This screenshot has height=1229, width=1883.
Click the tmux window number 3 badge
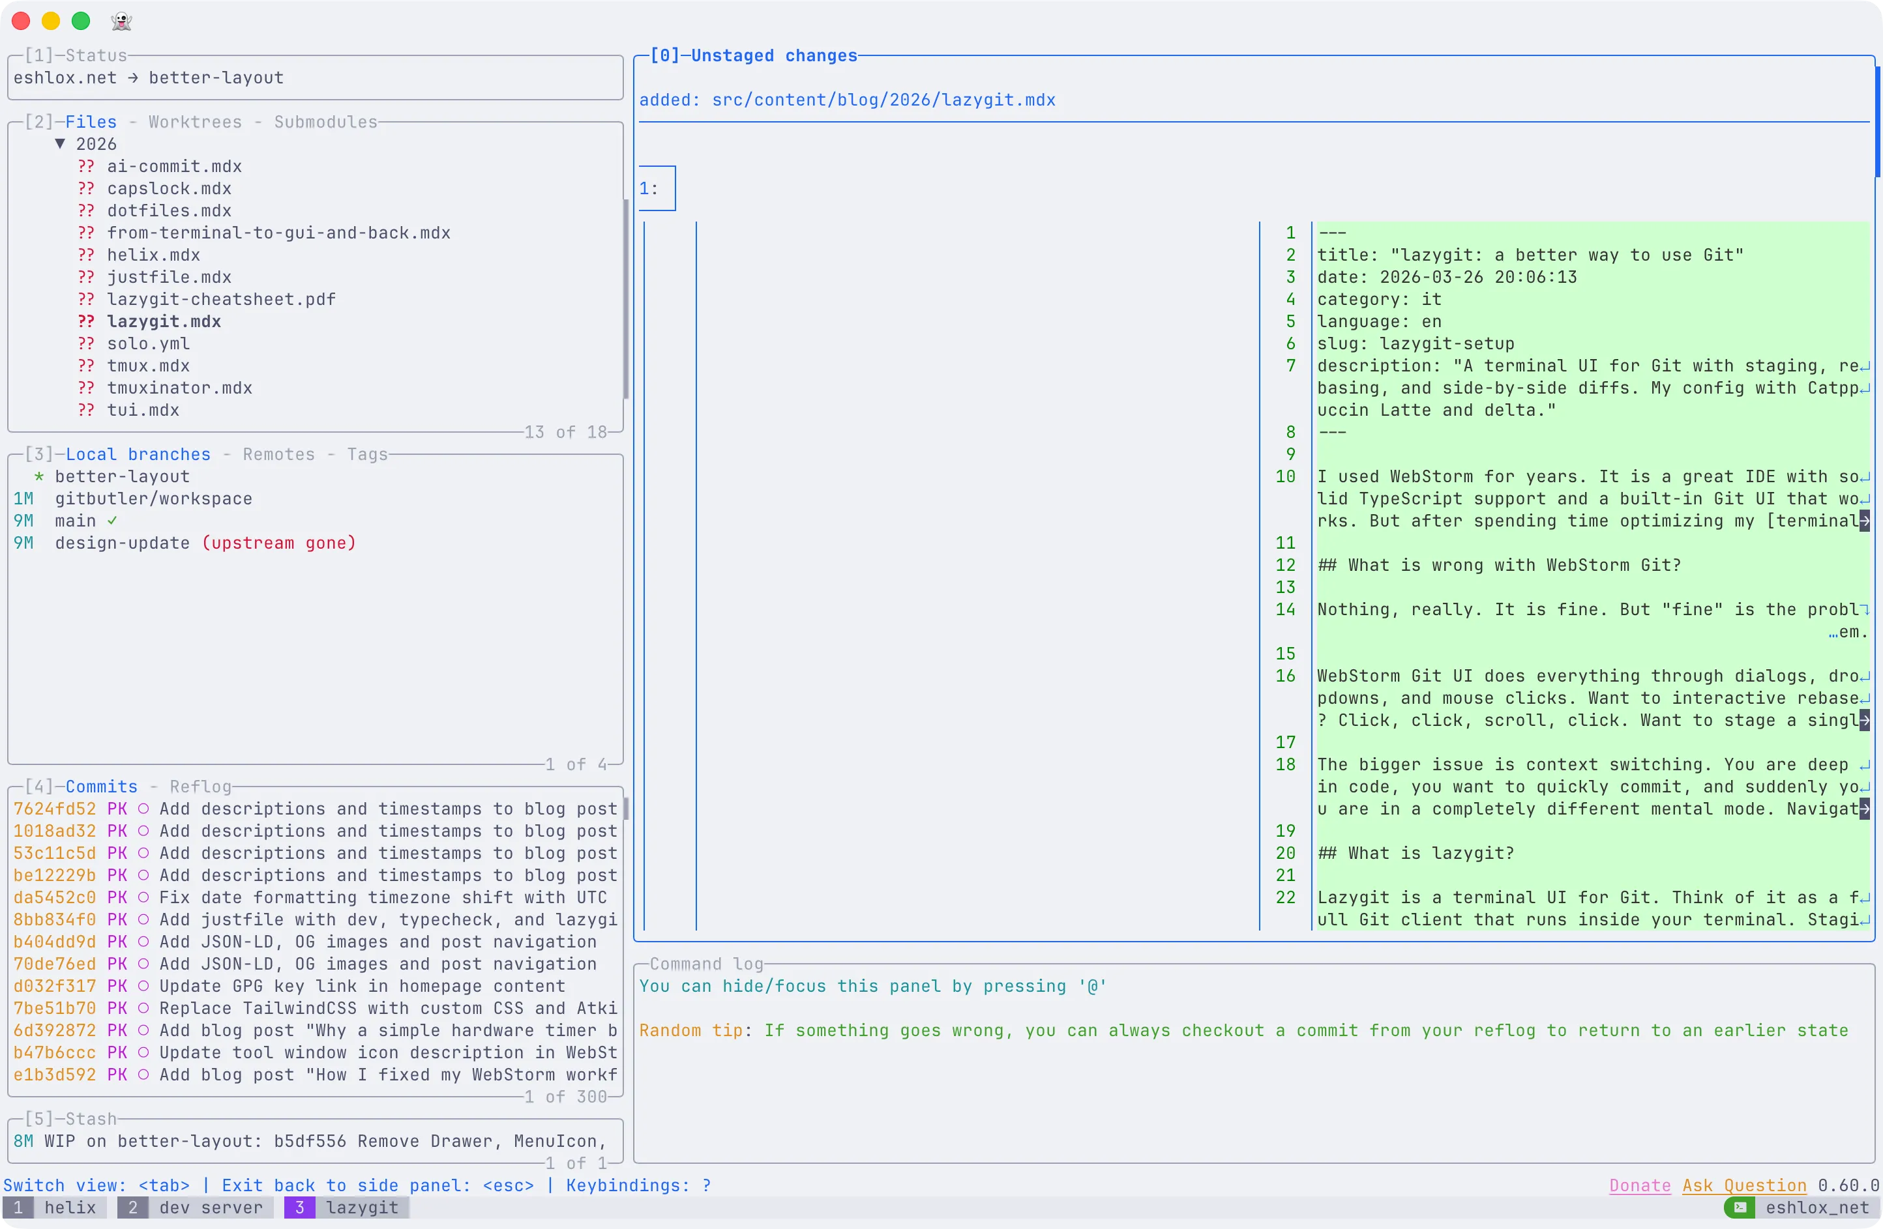point(299,1207)
